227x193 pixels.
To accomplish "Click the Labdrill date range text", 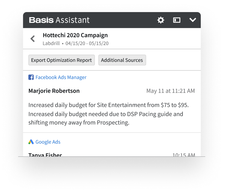I will [x=76, y=43].
